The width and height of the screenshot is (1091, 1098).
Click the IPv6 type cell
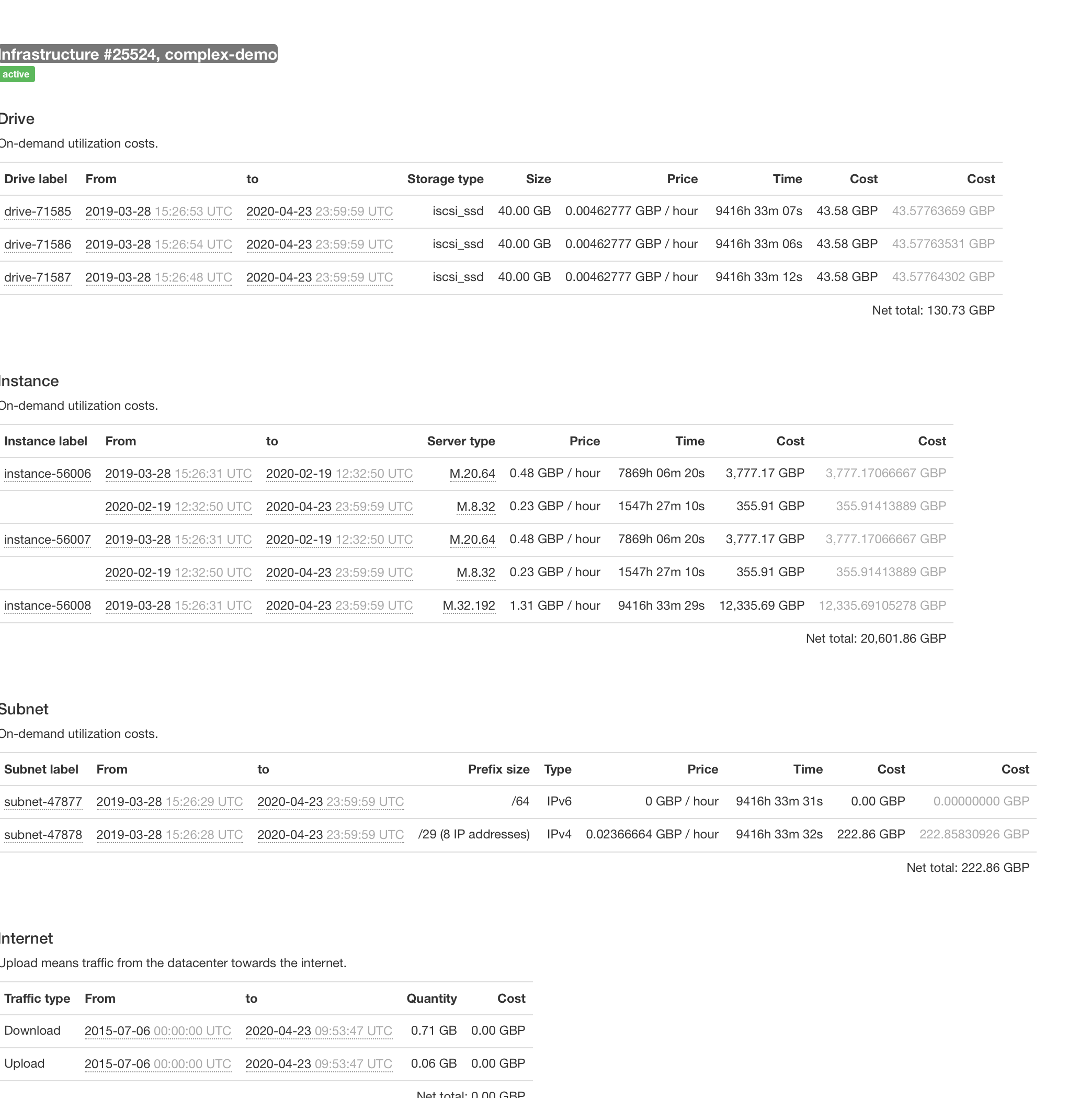point(559,801)
